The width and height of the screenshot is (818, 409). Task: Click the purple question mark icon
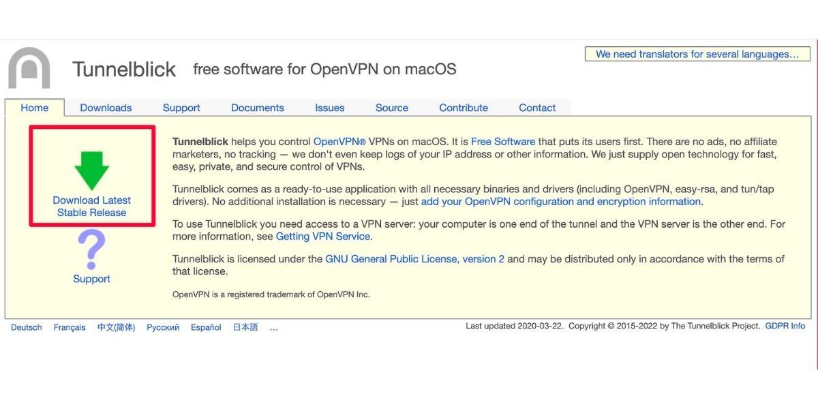[x=91, y=249]
